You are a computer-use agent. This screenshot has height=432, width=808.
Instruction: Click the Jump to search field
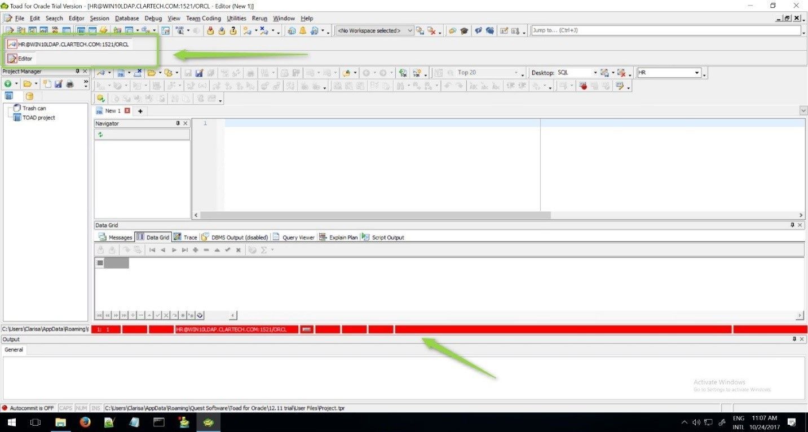[665, 30]
